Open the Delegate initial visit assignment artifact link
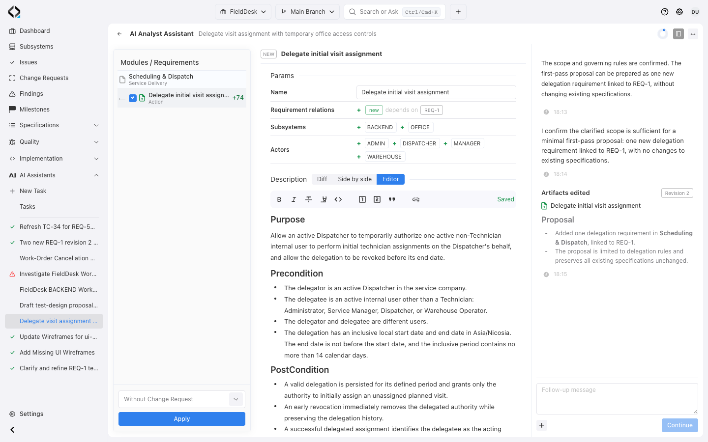The width and height of the screenshot is (708, 442). pyautogui.click(x=595, y=206)
